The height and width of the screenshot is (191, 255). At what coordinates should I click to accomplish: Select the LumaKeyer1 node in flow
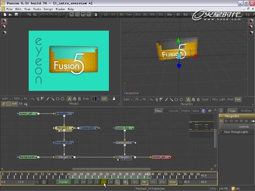(124, 143)
